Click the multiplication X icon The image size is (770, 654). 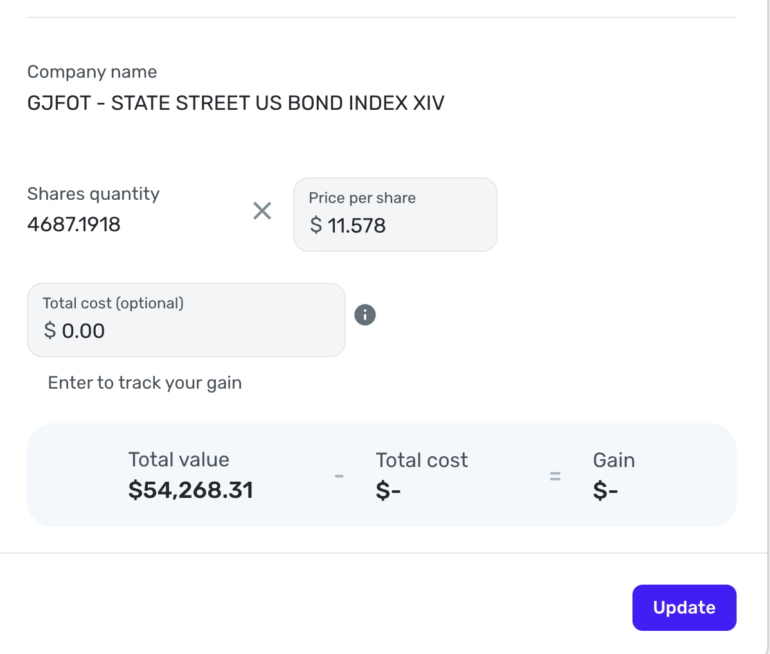coord(262,211)
